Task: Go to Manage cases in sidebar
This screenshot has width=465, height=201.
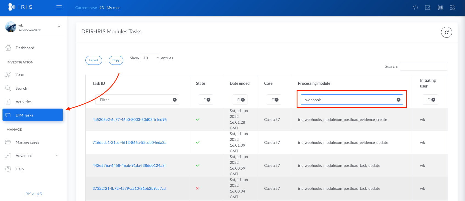Action: point(27,142)
